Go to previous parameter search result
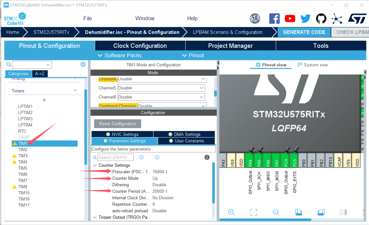 point(141,157)
